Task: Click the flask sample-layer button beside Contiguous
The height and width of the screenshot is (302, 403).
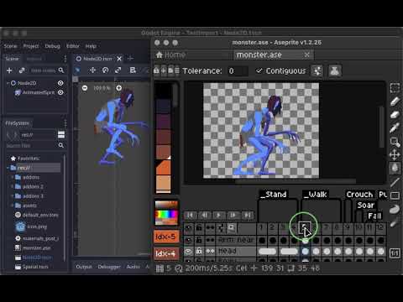Action: [335, 71]
